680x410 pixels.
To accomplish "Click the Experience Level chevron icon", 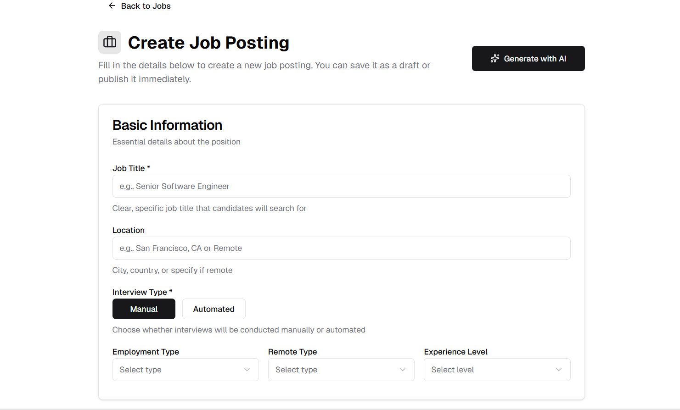I will pyautogui.click(x=558, y=369).
